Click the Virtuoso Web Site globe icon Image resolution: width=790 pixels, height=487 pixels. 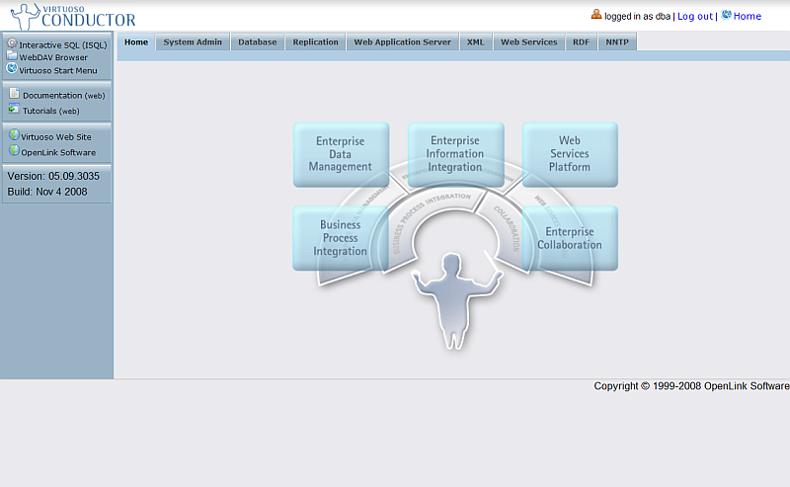[x=14, y=134]
